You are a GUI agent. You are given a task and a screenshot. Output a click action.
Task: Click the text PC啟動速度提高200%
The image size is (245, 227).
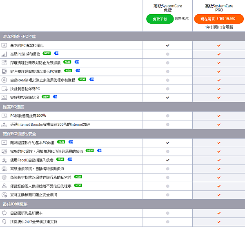(28, 116)
